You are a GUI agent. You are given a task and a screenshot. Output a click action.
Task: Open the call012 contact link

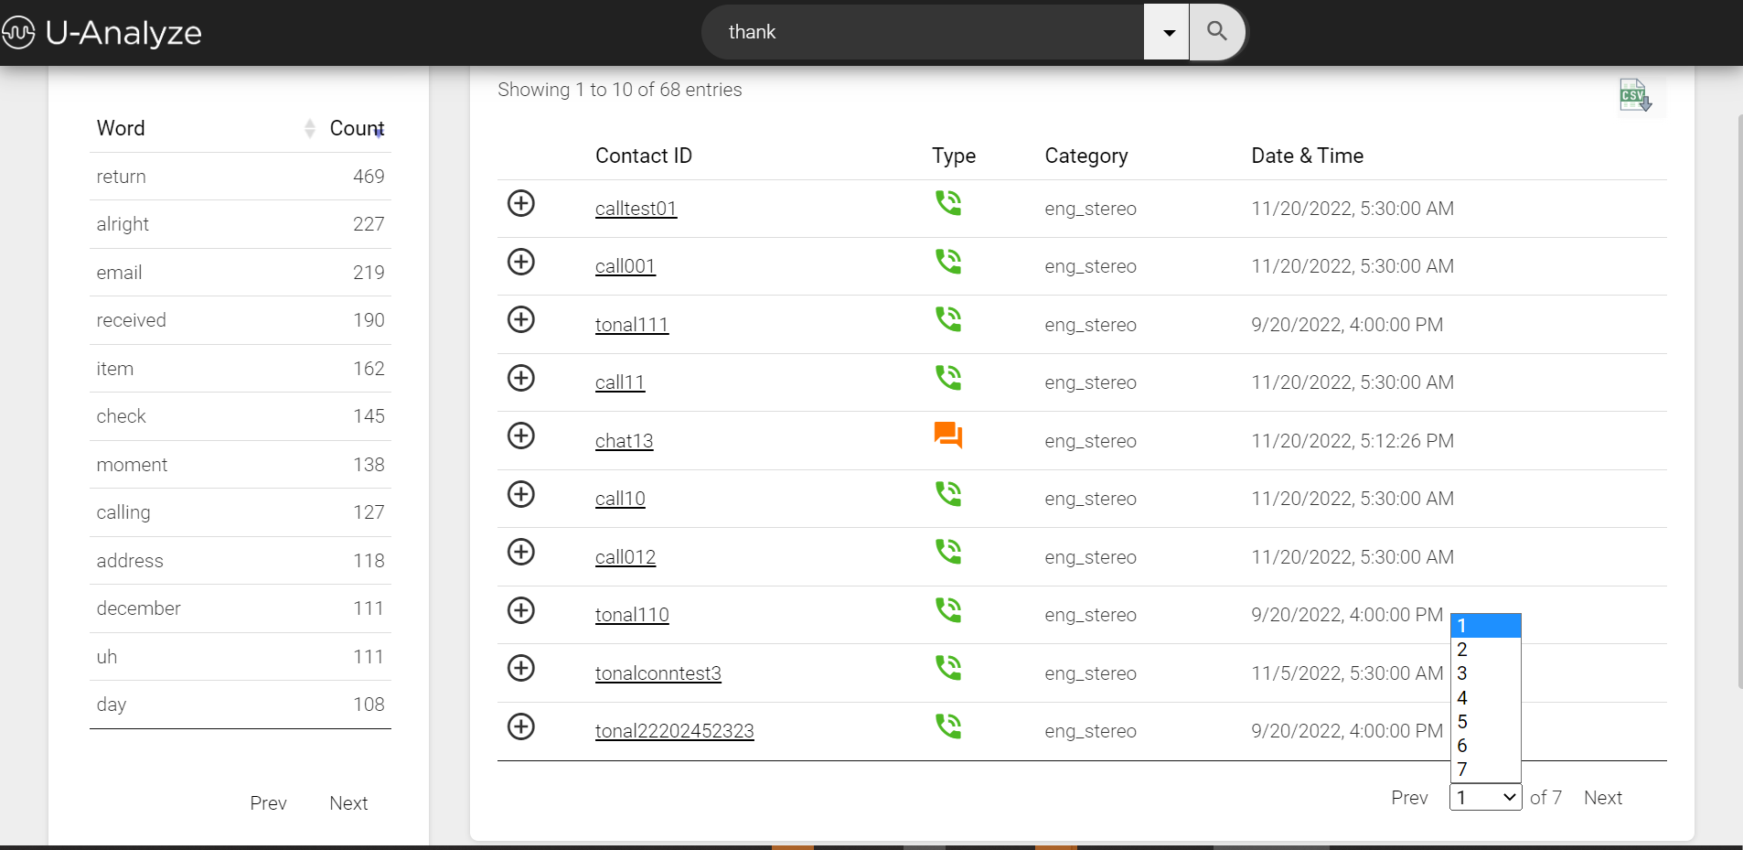(x=626, y=557)
